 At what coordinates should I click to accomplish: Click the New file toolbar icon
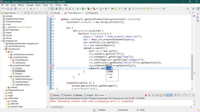2,9
